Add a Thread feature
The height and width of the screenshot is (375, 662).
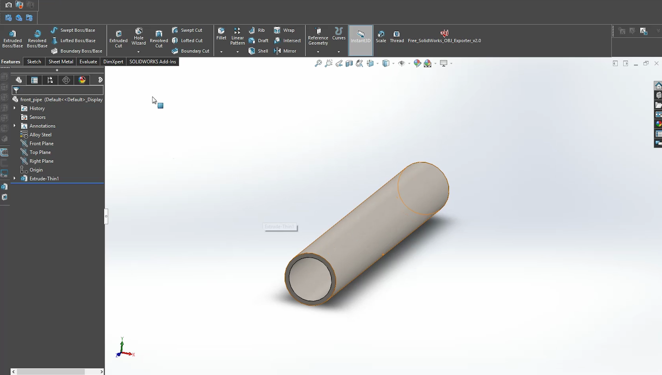[397, 36]
